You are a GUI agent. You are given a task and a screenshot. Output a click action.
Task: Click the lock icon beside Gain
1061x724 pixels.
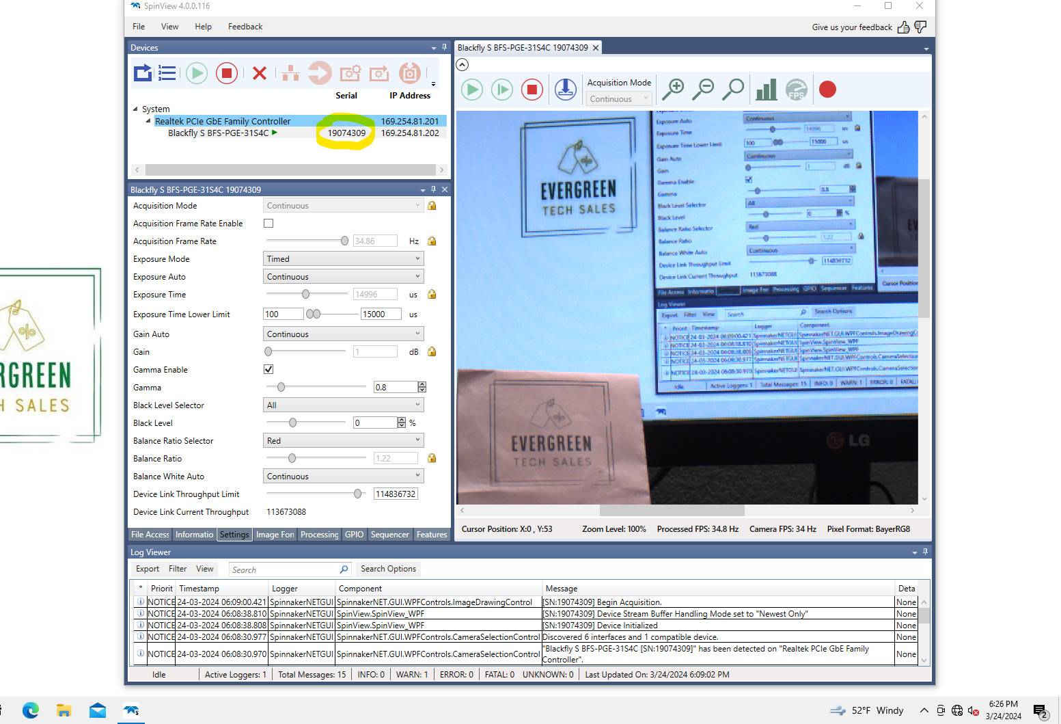point(432,351)
